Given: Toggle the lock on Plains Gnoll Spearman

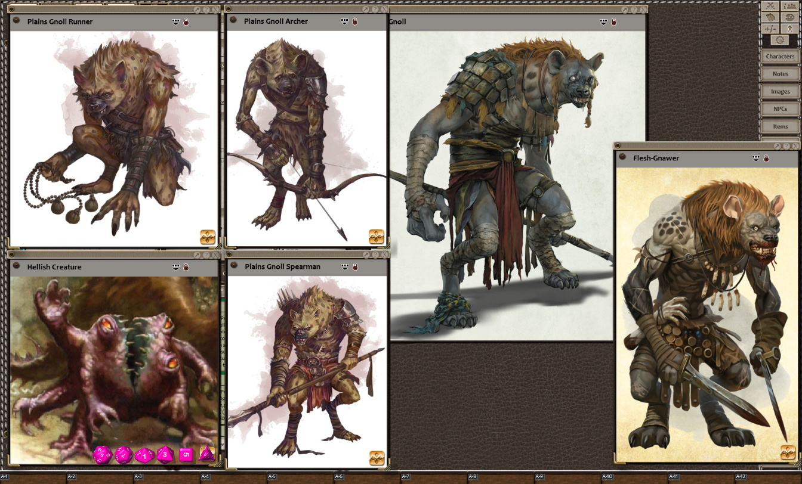Looking at the screenshot, I should 354,267.
